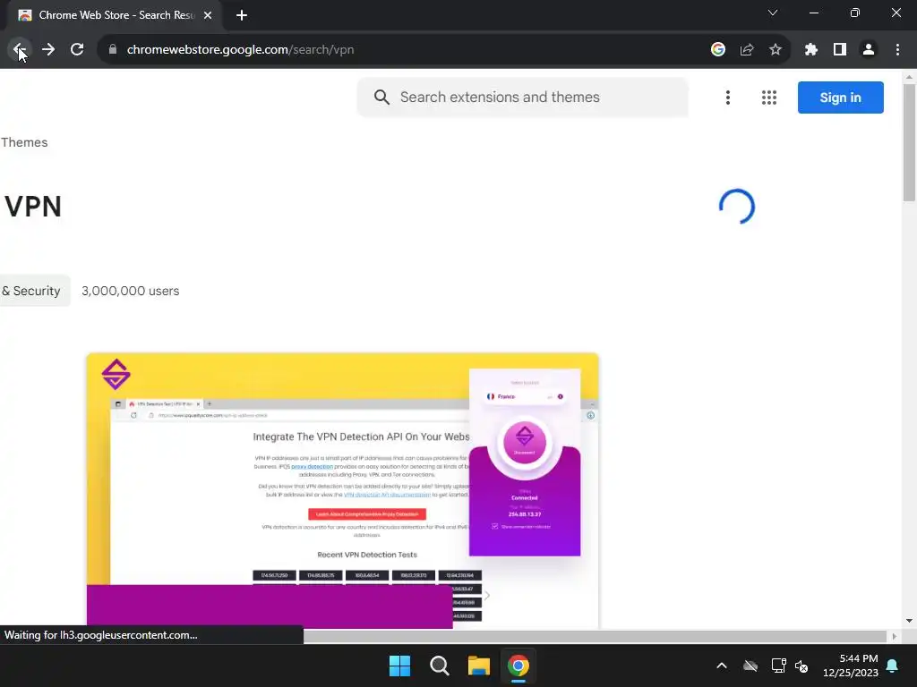The height and width of the screenshot is (687, 917).
Task: Open Chrome's three-dot menu
Action: (897, 50)
